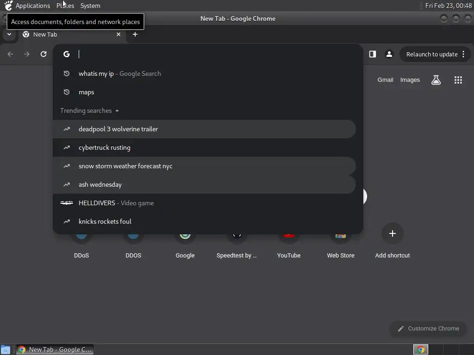This screenshot has width=474, height=355.
Task: Click the Chrome icon in system tray
Action: (x=420, y=349)
